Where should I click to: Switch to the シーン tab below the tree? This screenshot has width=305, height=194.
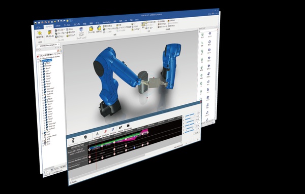(47, 172)
